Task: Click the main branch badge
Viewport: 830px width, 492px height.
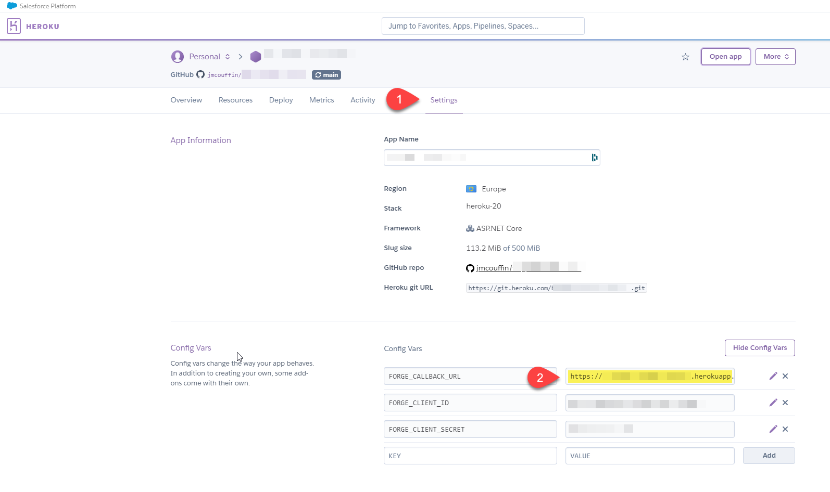Action: 326,75
